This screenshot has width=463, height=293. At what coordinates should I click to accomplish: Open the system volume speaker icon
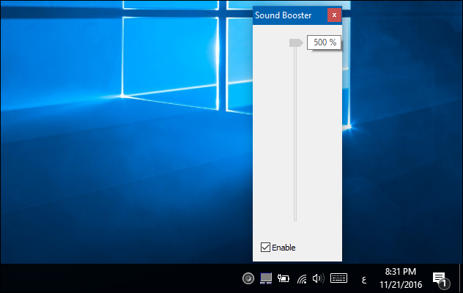318,278
